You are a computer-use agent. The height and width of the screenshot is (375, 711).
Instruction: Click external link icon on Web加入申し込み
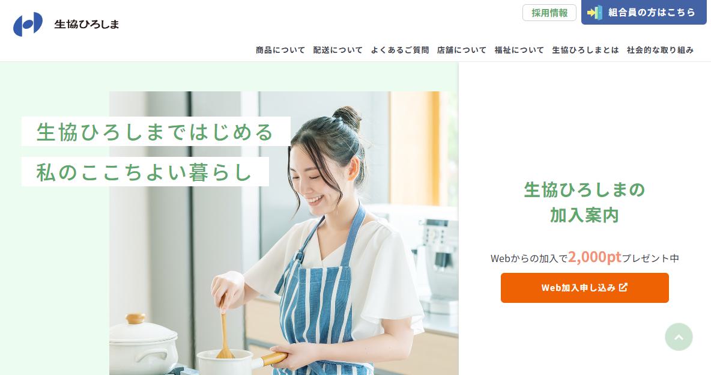[623, 287]
